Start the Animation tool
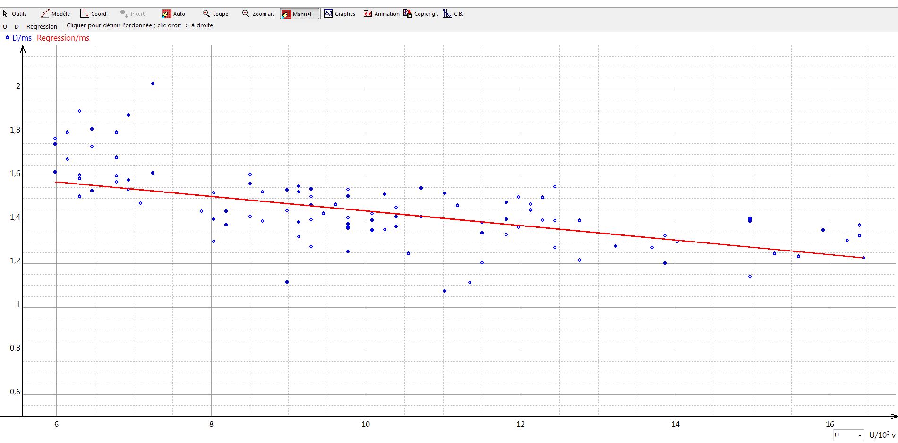This screenshot has width=898, height=443. coord(382,14)
